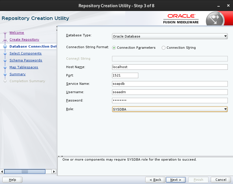
Task: Close the Repository Creation Utility window
Action: point(228,5)
